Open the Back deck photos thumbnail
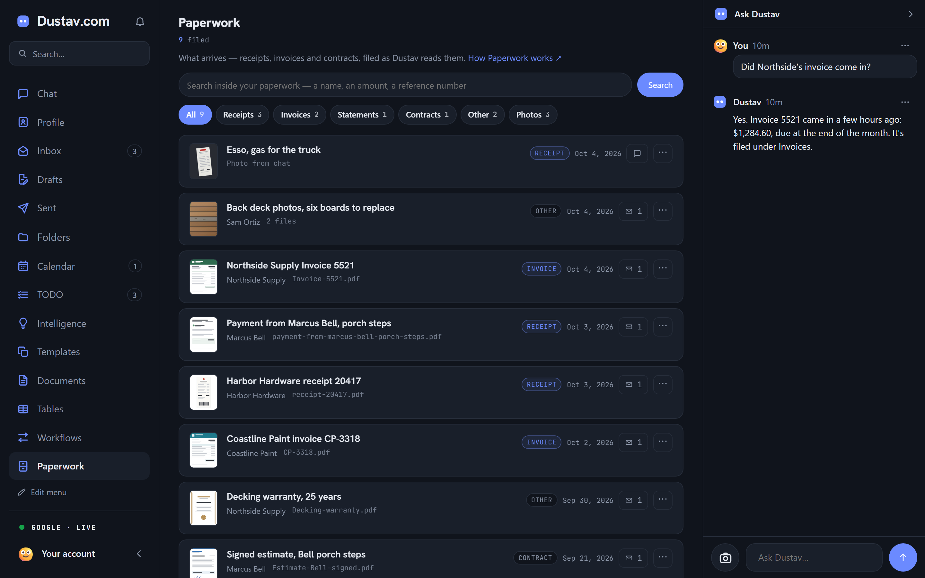This screenshot has width=925, height=578. (203, 219)
